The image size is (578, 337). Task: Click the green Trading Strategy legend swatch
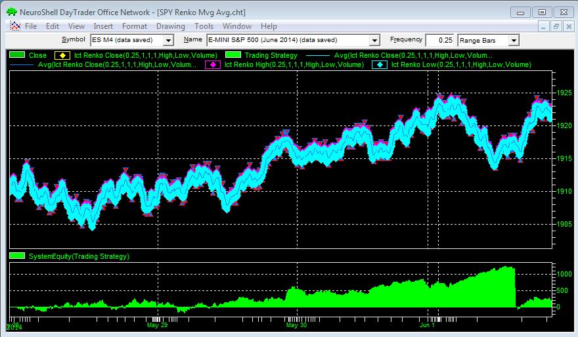233,55
